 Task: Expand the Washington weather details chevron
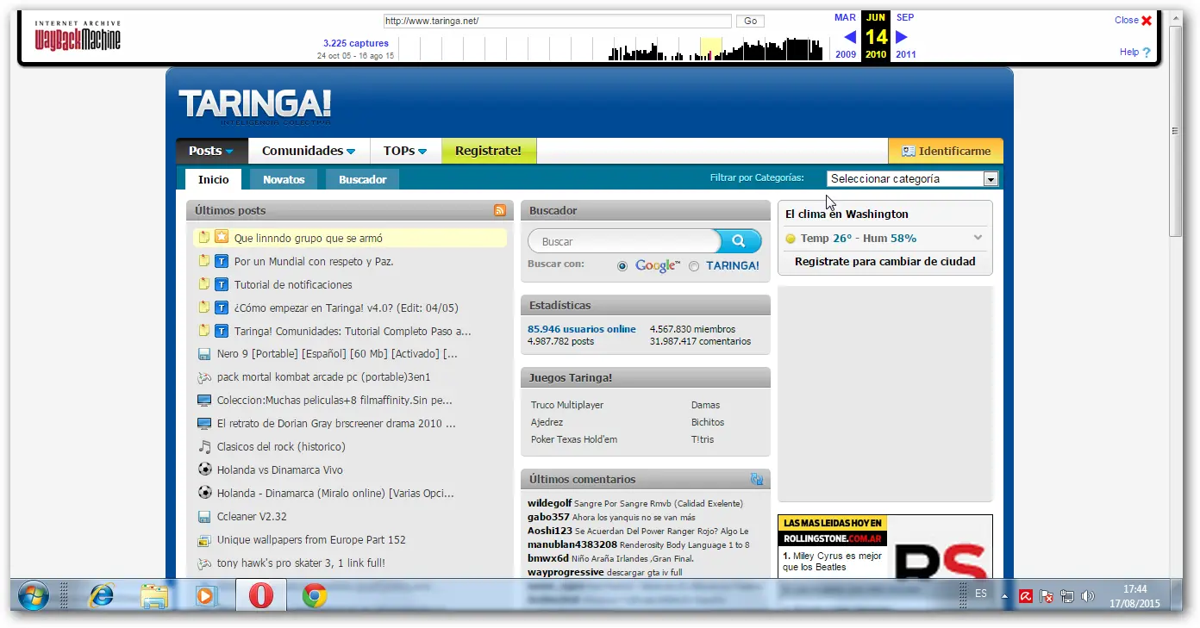click(978, 237)
